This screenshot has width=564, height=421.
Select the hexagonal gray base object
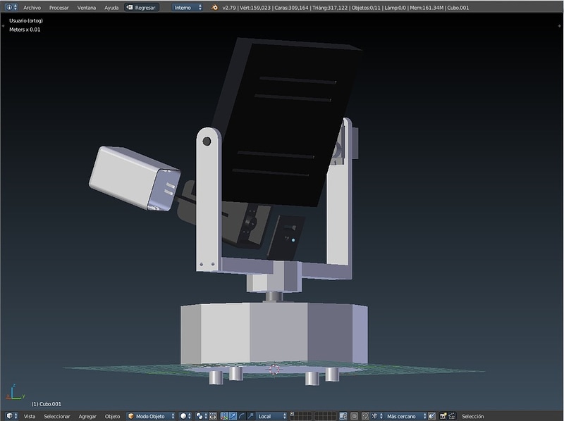pos(274,334)
